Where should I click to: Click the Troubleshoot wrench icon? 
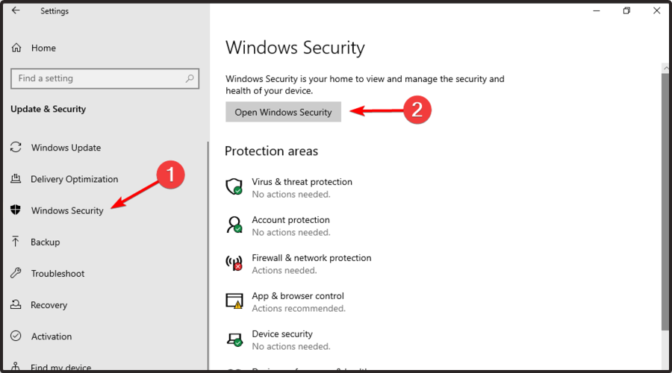click(16, 273)
